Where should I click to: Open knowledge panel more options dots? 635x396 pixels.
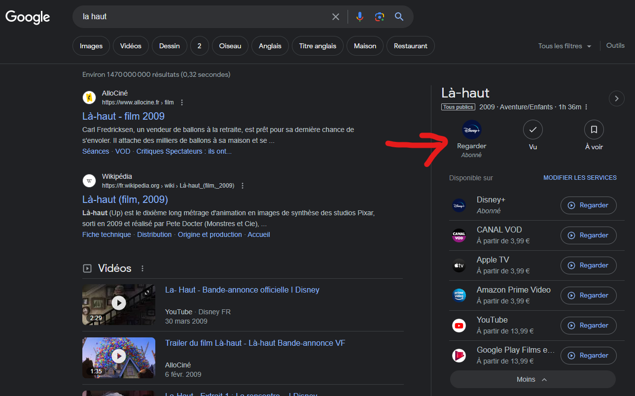click(586, 107)
